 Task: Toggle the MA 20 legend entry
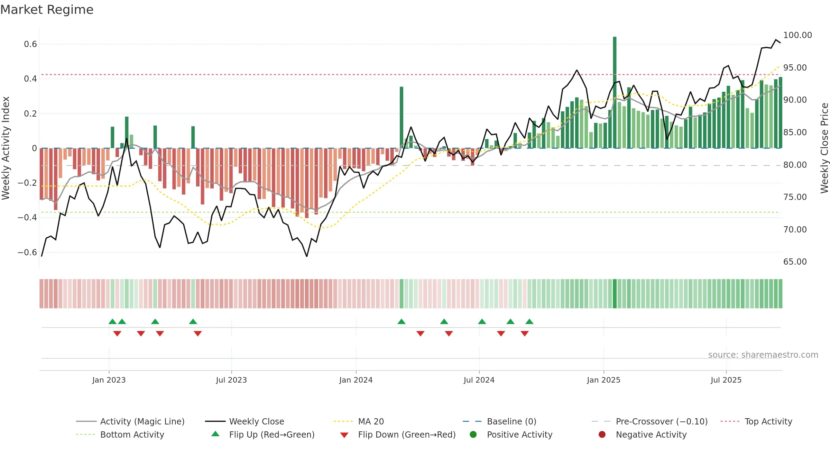(x=359, y=421)
